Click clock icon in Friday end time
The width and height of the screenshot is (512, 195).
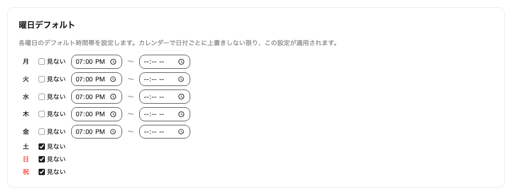[181, 132]
